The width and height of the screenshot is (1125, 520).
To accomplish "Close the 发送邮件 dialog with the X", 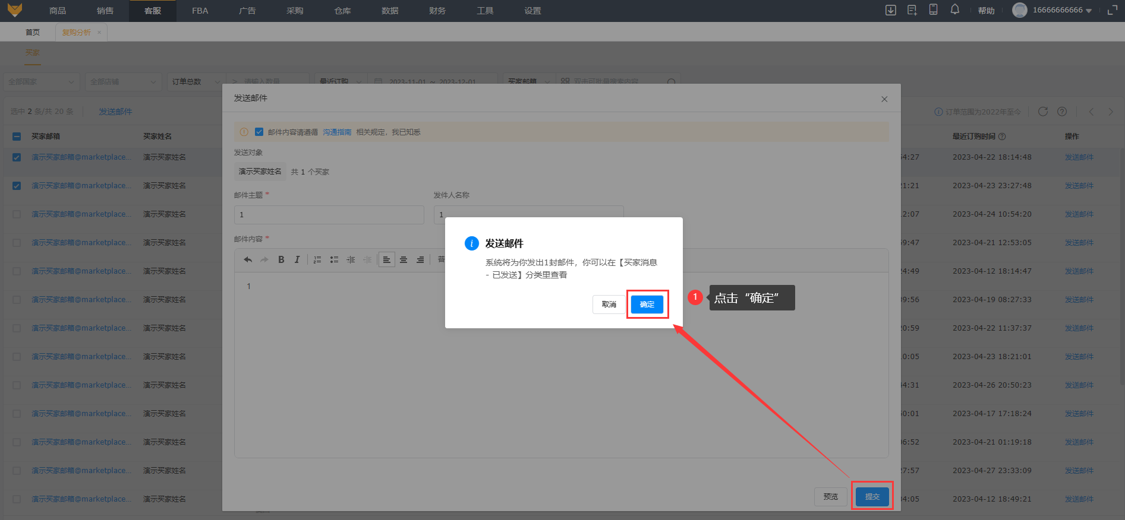I will pos(884,99).
